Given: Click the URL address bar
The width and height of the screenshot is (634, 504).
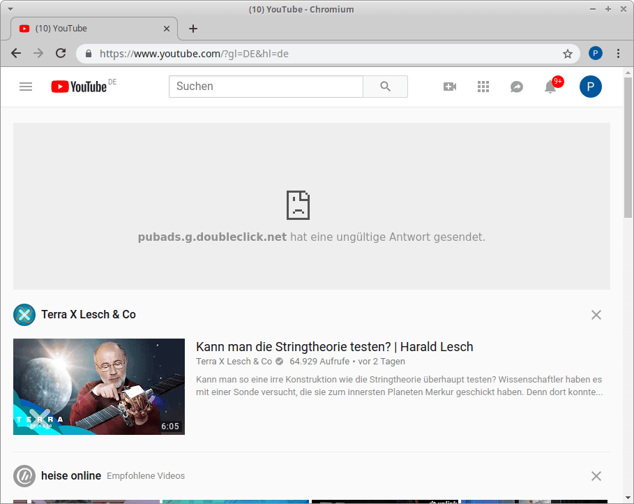Looking at the screenshot, I should pos(329,54).
